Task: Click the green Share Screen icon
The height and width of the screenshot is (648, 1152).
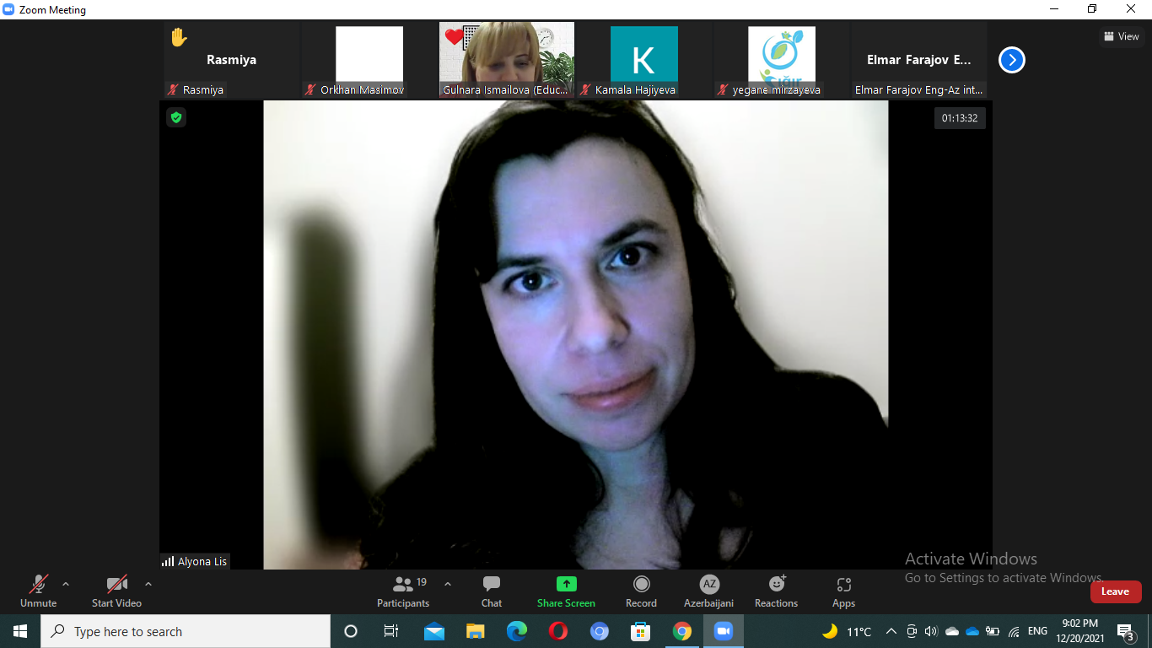Action: tap(566, 584)
